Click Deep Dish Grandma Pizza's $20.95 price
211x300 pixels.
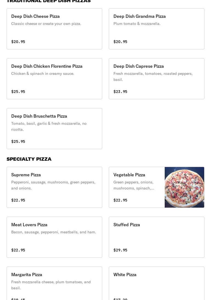[x=120, y=41]
